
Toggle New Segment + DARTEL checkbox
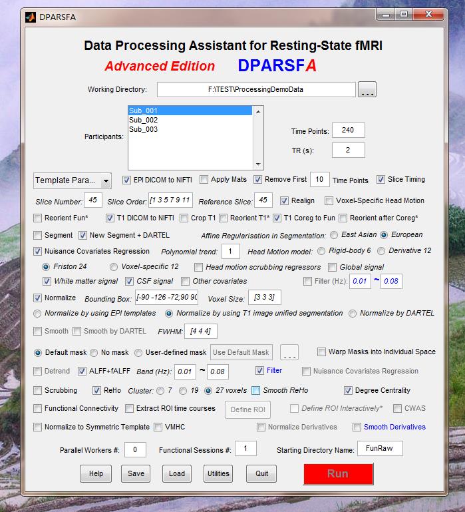tap(82, 236)
